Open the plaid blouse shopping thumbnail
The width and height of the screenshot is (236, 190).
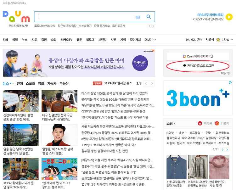coord(198,167)
